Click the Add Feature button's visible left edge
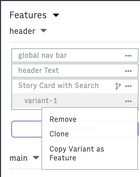The height and width of the screenshot is (177, 140). point(27,129)
